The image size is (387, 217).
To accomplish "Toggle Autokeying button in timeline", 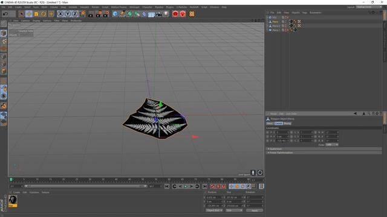I will click(218, 186).
